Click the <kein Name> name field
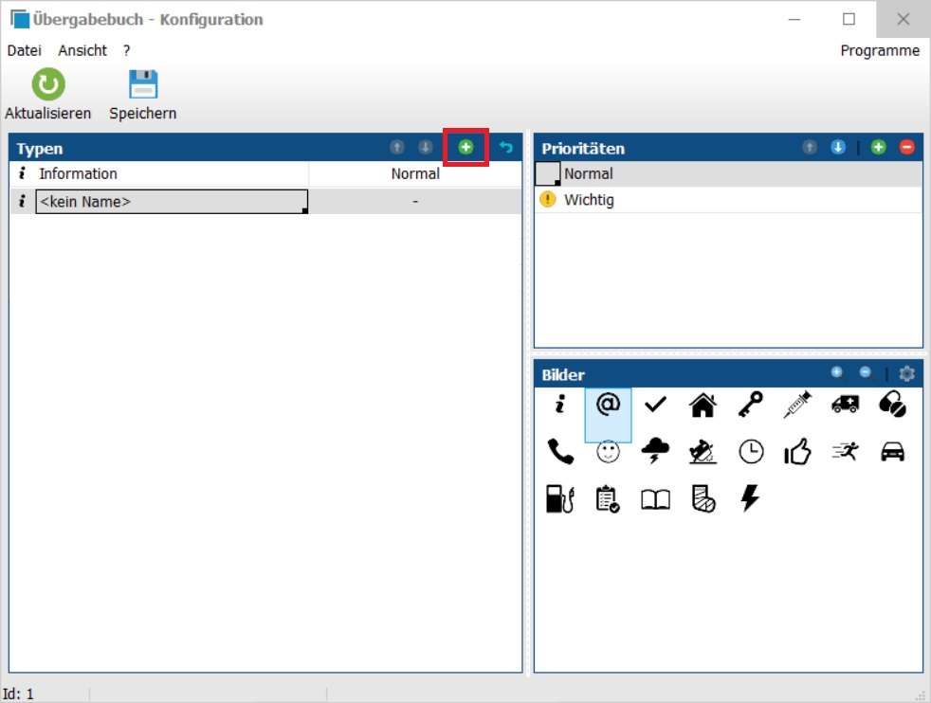Image resolution: width=931 pixels, height=703 pixels. (171, 202)
